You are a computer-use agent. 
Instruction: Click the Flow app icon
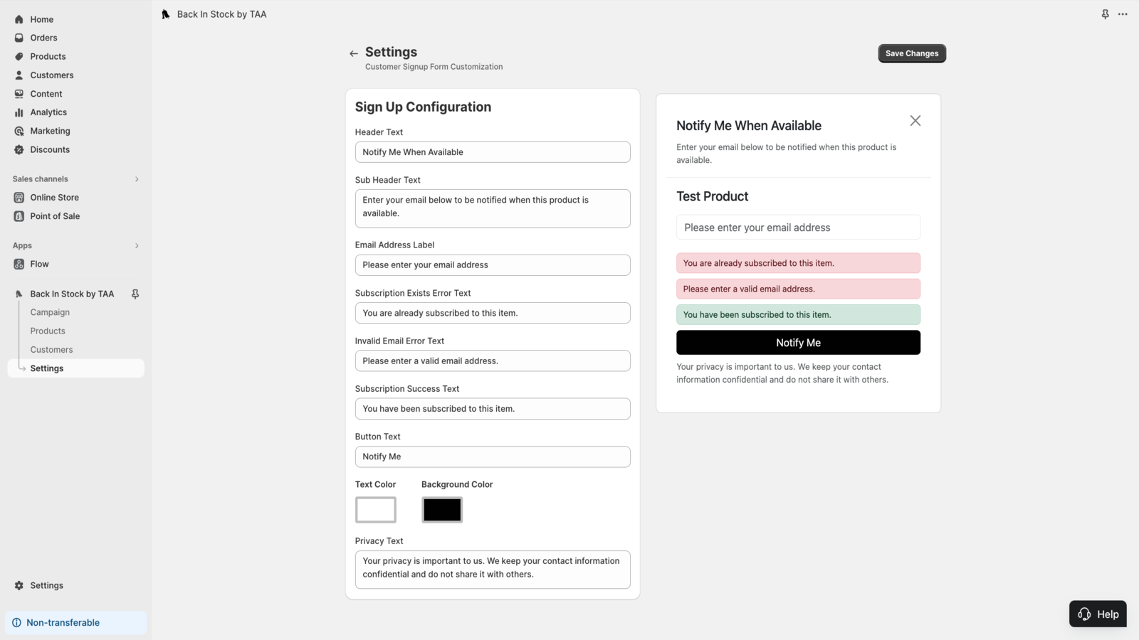(19, 264)
